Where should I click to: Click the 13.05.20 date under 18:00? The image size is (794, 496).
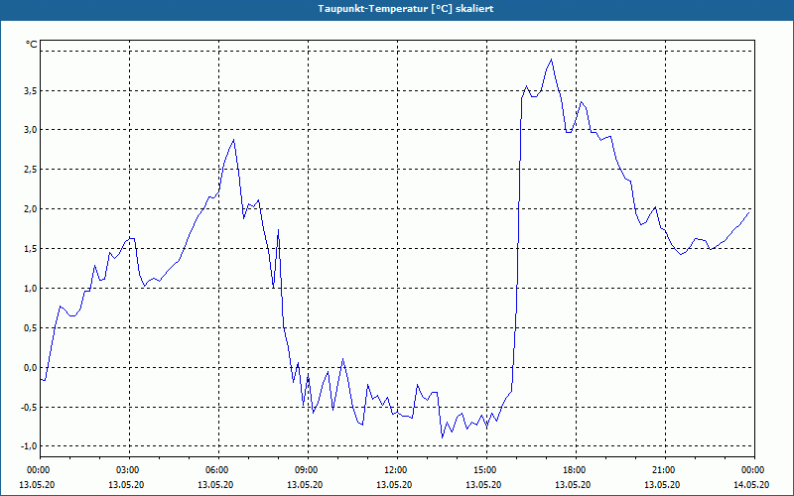pyautogui.click(x=574, y=484)
